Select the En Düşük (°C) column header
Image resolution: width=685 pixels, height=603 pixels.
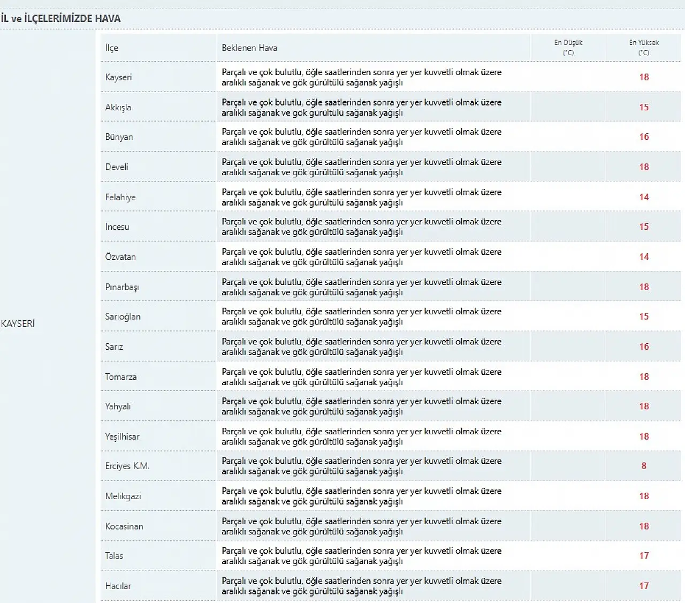(x=568, y=47)
